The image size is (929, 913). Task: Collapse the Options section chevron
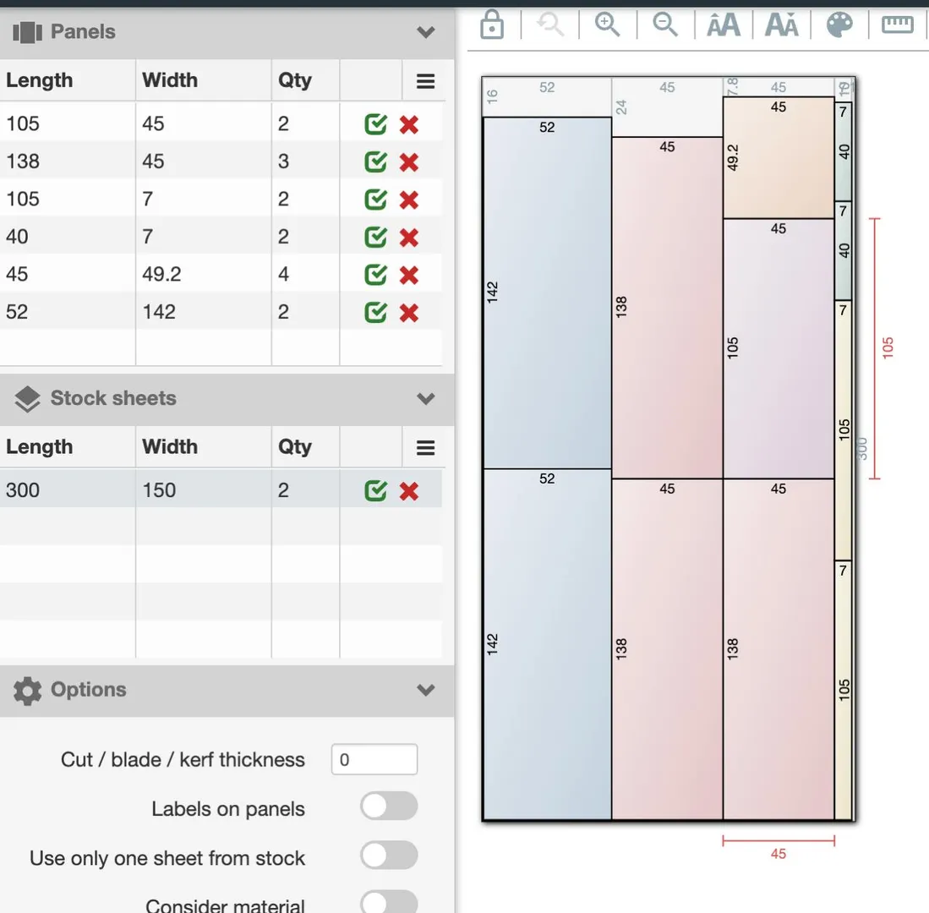[x=425, y=690]
